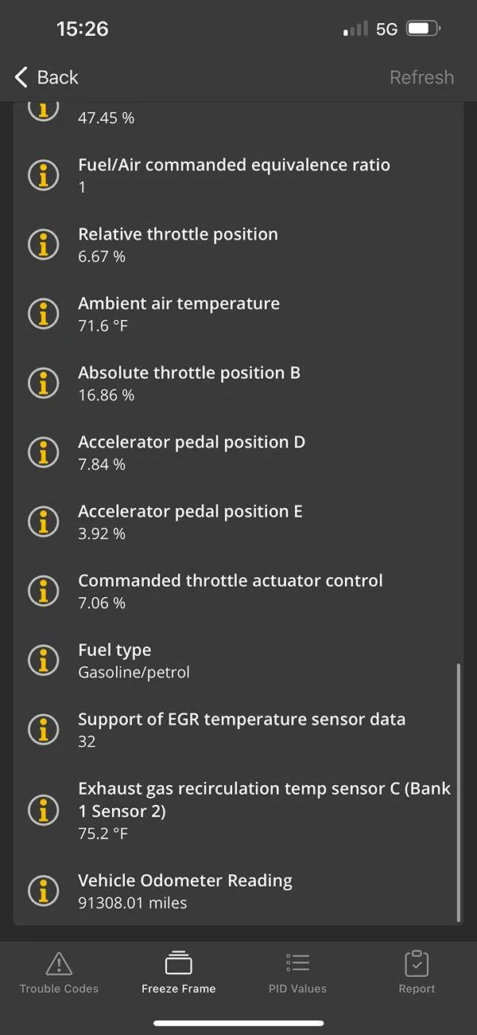
Task: Go to the Report tab
Action: (417, 972)
